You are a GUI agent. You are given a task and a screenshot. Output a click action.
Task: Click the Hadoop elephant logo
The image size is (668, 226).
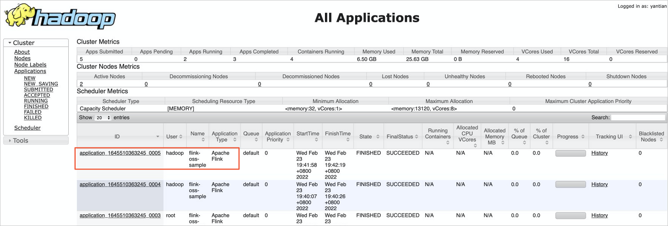point(60,16)
